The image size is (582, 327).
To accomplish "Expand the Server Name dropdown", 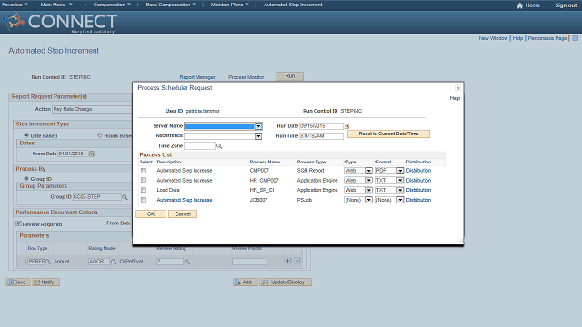I will pos(258,126).
